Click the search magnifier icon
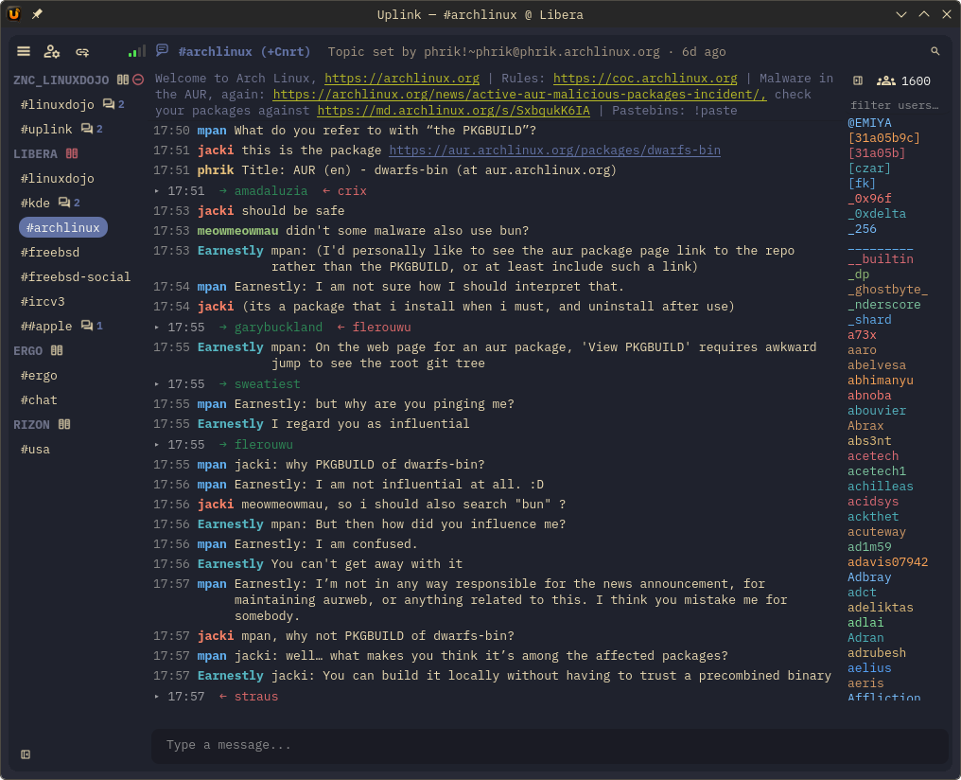The image size is (961, 780). tap(935, 51)
